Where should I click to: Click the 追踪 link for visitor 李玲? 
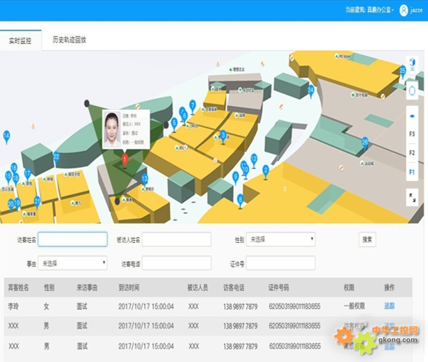[x=389, y=306]
